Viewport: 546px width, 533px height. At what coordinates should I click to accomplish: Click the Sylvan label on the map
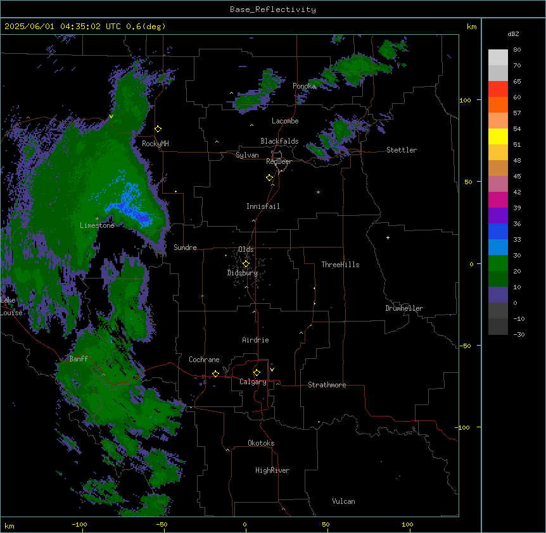(247, 155)
